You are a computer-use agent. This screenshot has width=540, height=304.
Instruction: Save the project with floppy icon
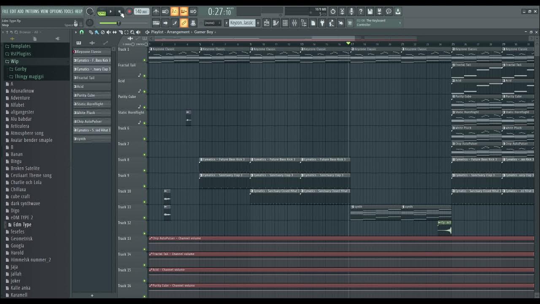coord(370,11)
